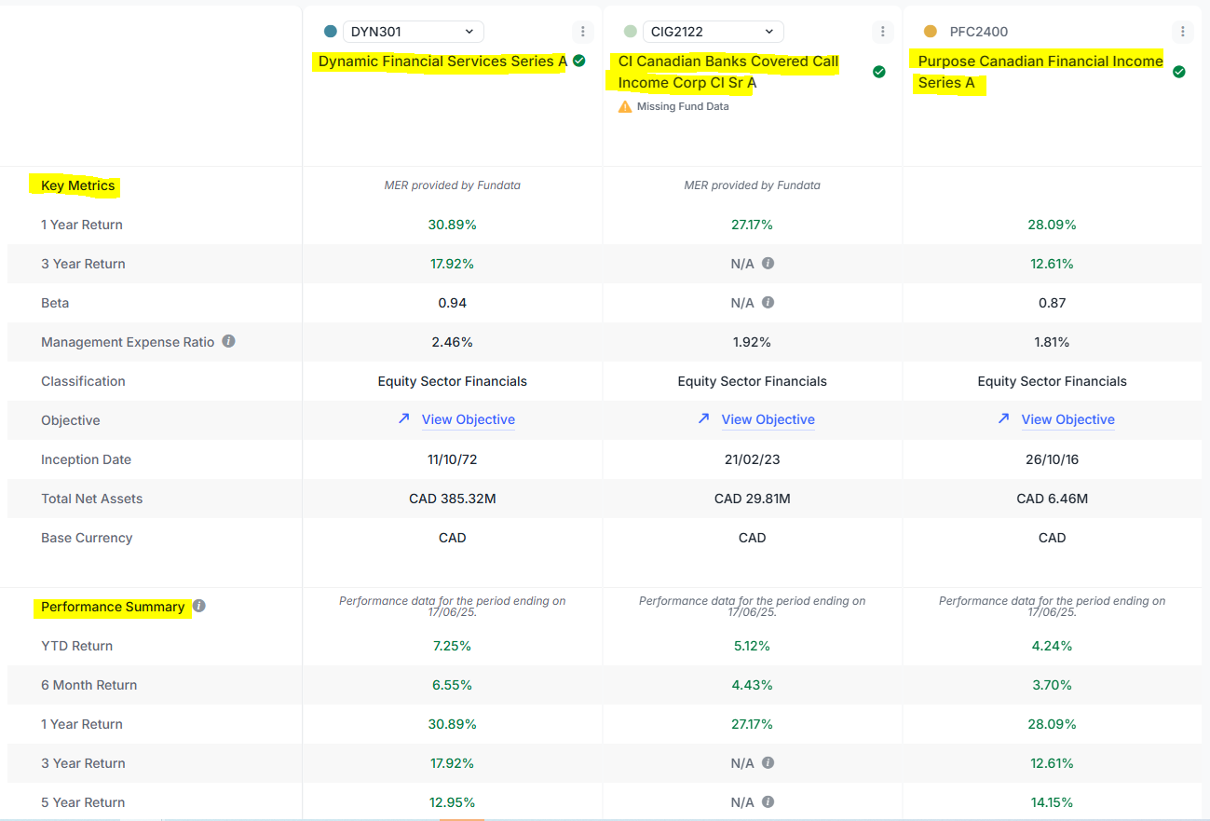
Task: Click View Objective link for CI Canadian Banks fund
Action: point(768,420)
